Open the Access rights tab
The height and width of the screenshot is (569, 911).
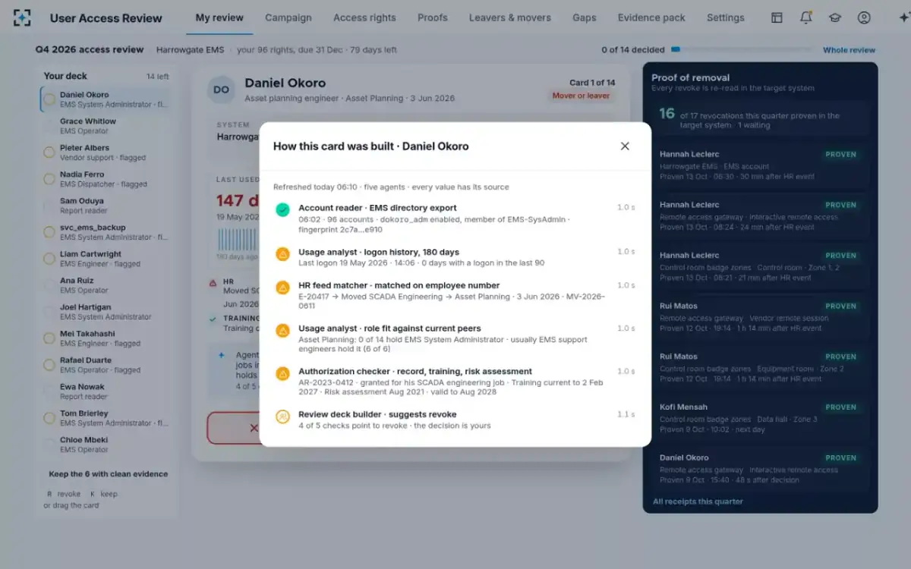tap(364, 17)
